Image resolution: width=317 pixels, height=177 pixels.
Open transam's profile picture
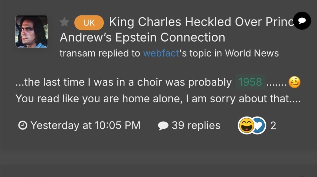pyautogui.click(x=32, y=32)
